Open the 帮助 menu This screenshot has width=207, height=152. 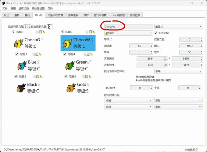click(x=50, y=9)
